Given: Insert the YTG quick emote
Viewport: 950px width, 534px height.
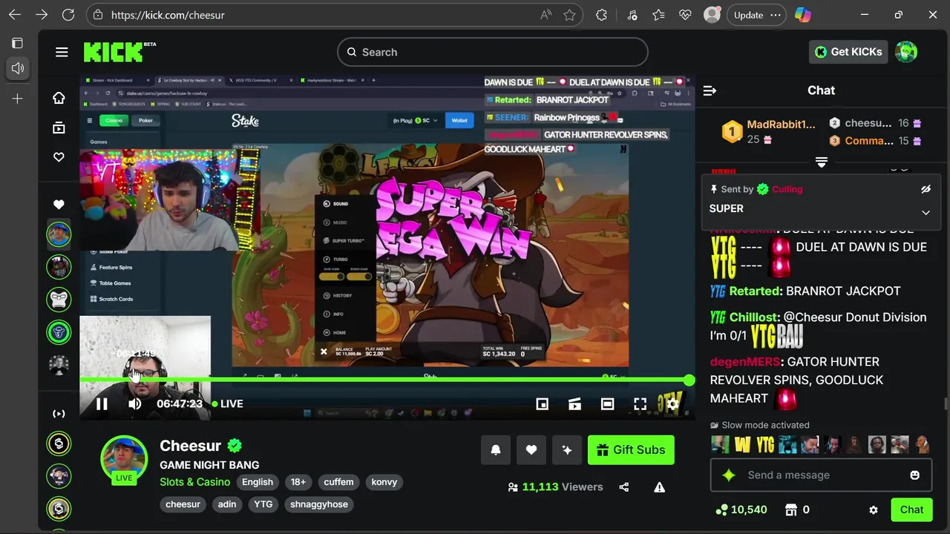Looking at the screenshot, I should [765, 444].
